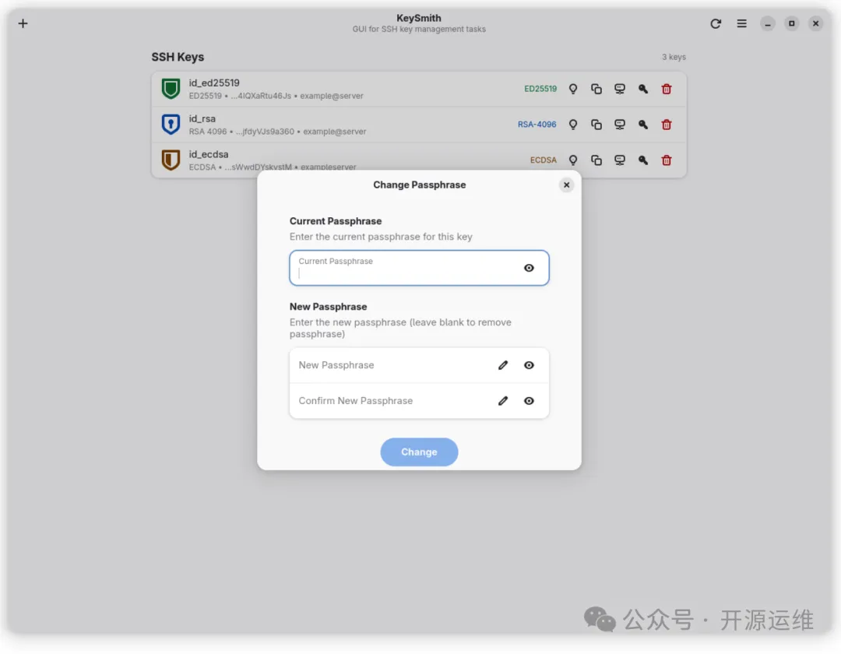Reveal the New Passphrase field text
This screenshot has width=841, height=654.
point(529,365)
